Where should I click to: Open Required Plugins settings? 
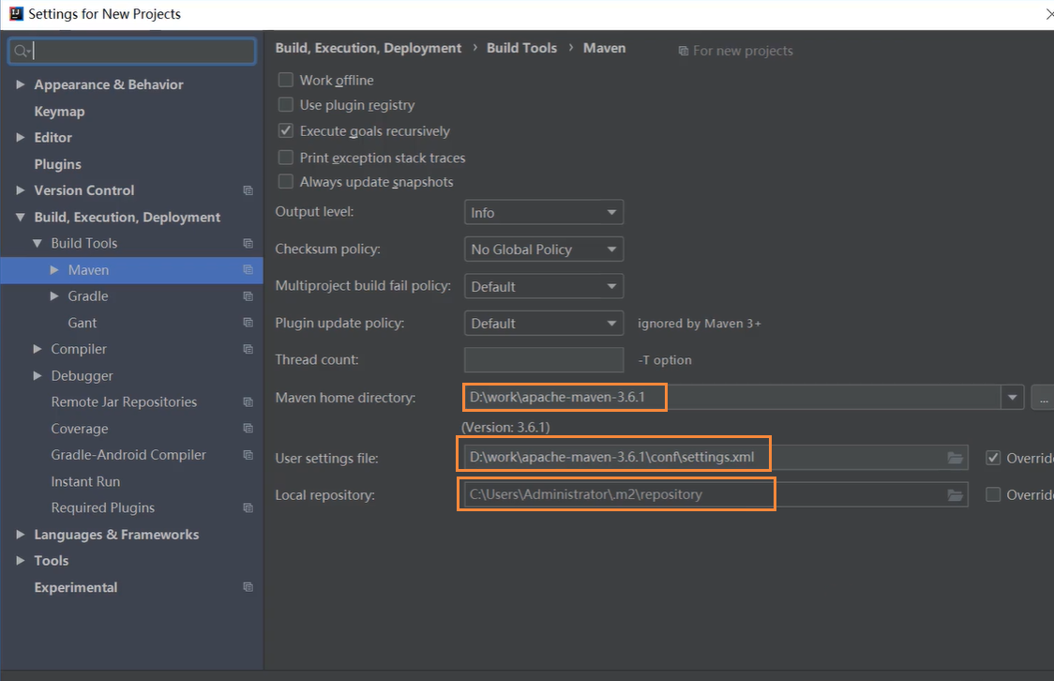coord(103,507)
